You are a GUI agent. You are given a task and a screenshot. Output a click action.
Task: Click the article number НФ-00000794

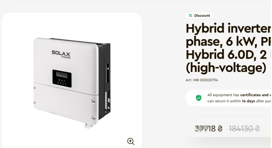[205, 80]
